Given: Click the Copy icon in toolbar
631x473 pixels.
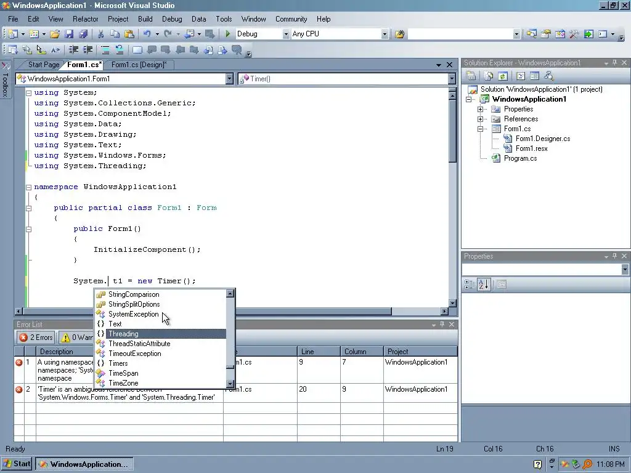Looking at the screenshot, I should pyautogui.click(x=115, y=34).
